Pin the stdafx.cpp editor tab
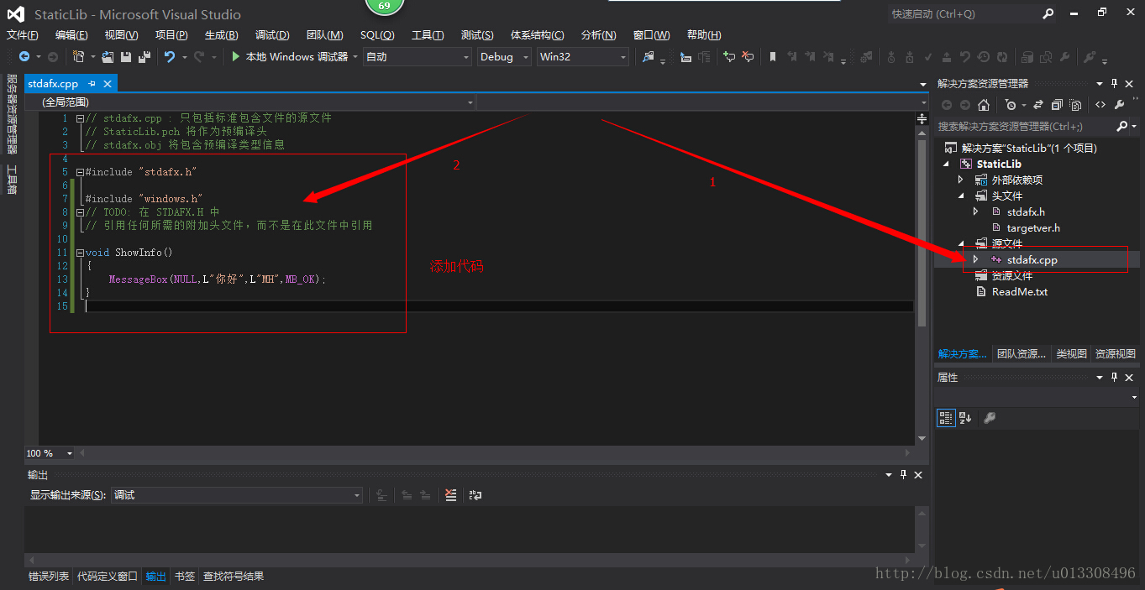This screenshot has width=1145, height=590. 92,84
